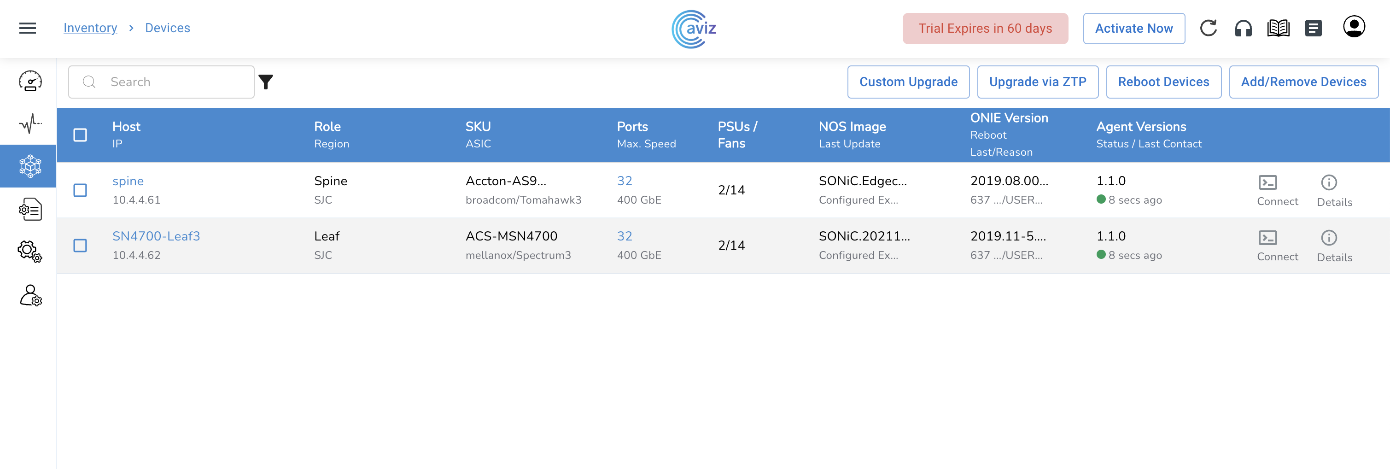The height and width of the screenshot is (469, 1390).
Task: View Details for SN4700-Leaf3 device
Action: (x=1334, y=246)
